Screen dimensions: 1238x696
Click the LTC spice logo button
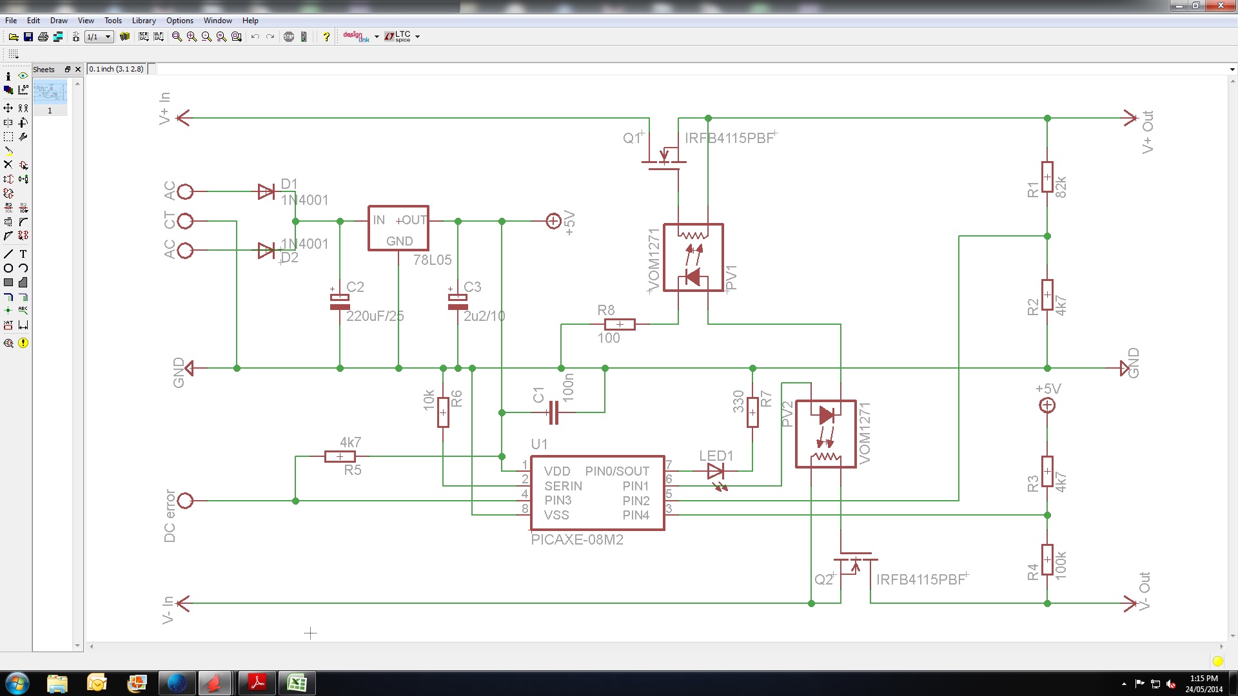coord(398,37)
